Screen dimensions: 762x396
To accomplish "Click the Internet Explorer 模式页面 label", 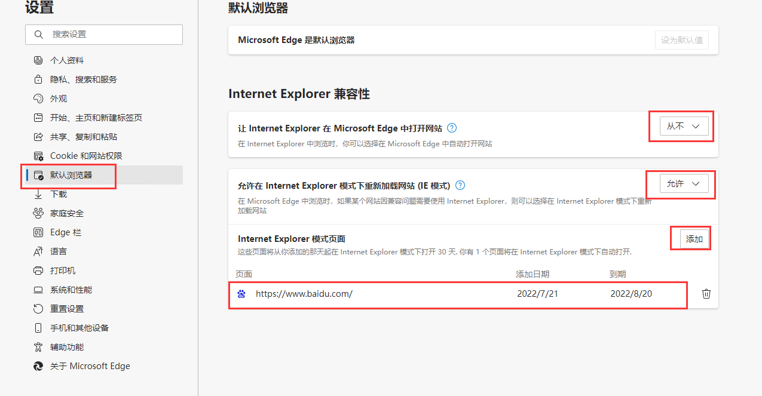I will (x=292, y=239).
